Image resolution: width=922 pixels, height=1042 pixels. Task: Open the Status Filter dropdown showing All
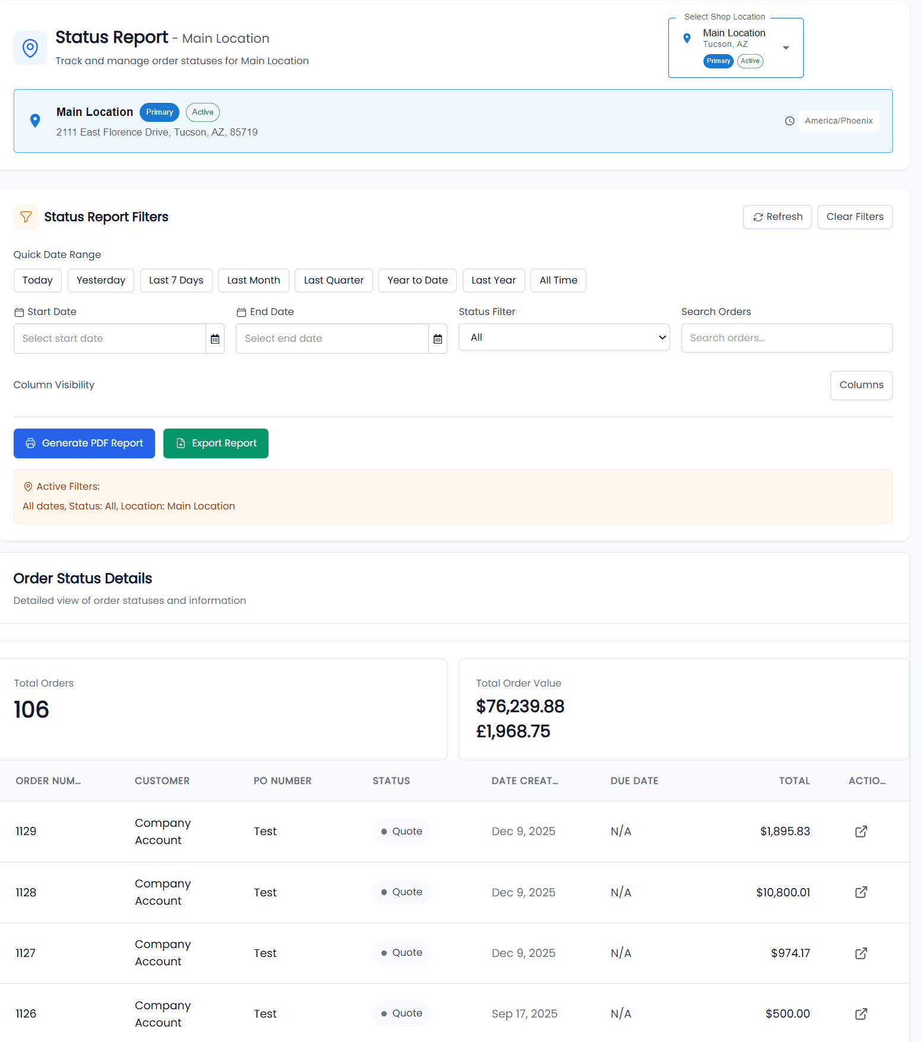(x=564, y=338)
